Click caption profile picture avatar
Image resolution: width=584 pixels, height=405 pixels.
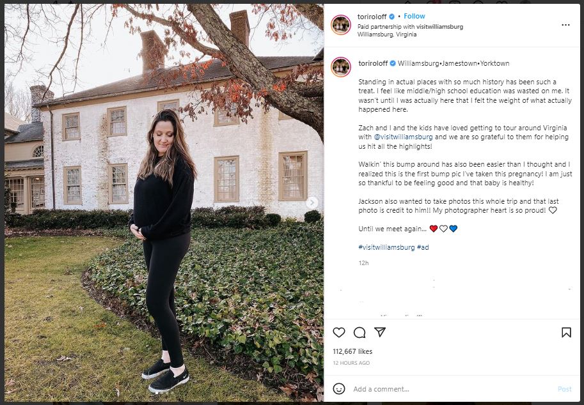341,66
